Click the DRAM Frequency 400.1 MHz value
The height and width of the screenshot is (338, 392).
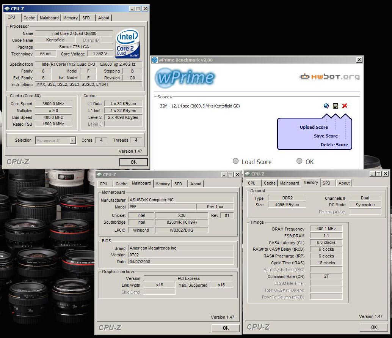point(326,229)
